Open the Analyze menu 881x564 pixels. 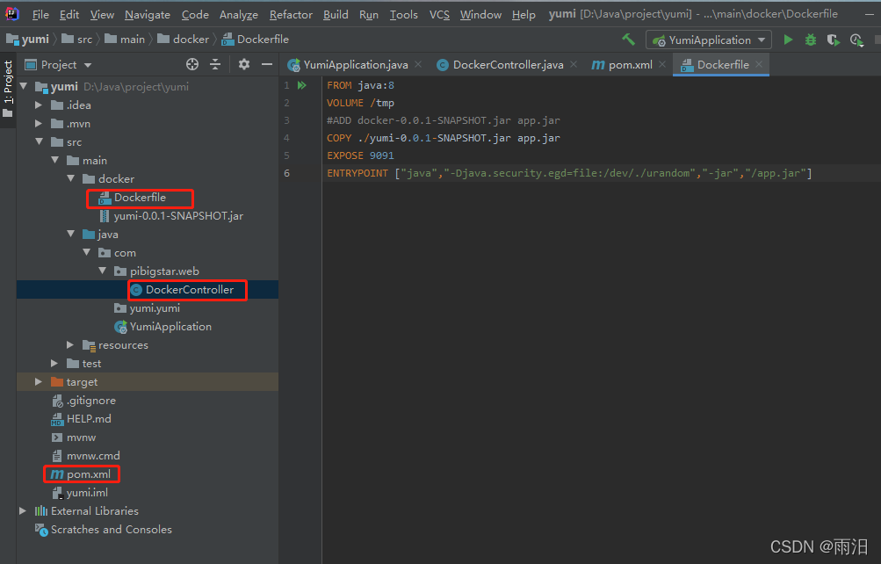point(238,15)
